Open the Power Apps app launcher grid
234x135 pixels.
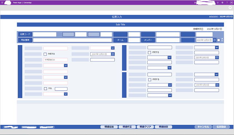(x=2, y=3)
